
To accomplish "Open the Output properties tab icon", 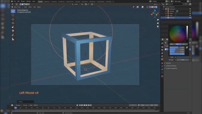I will click(x=162, y=50).
